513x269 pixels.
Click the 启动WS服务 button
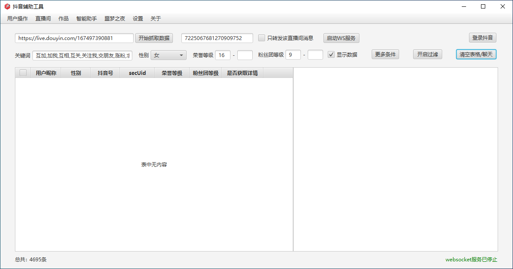click(341, 38)
